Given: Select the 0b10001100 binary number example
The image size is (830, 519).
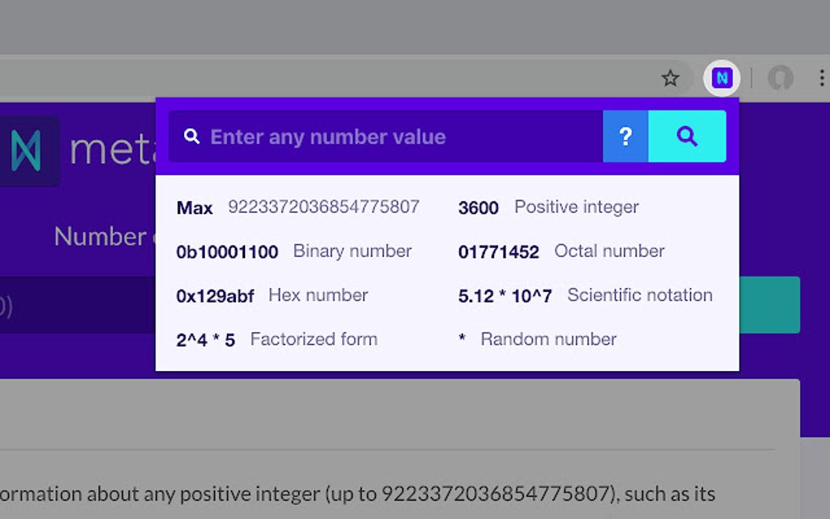Looking at the screenshot, I should click(x=229, y=251).
